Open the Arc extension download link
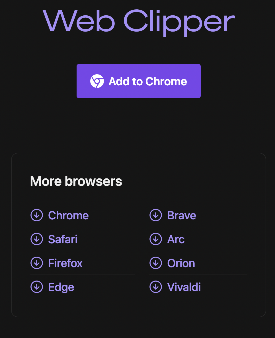 coord(176,239)
